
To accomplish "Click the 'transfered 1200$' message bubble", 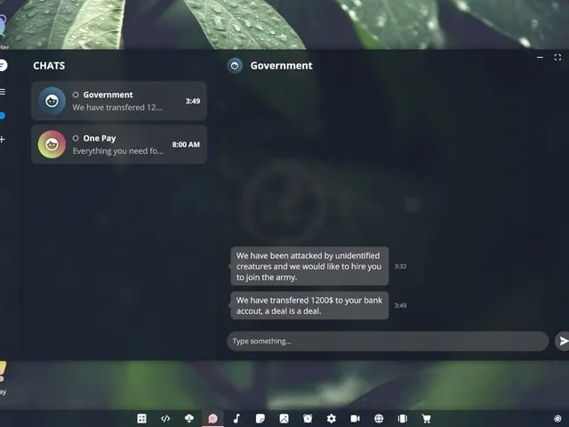I will point(309,305).
